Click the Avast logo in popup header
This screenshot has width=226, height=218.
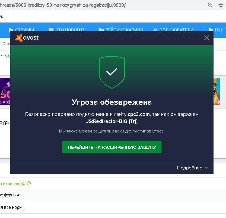pos(27,38)
